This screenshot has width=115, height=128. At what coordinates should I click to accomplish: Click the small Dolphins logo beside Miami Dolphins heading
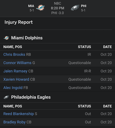pos(6,38)
